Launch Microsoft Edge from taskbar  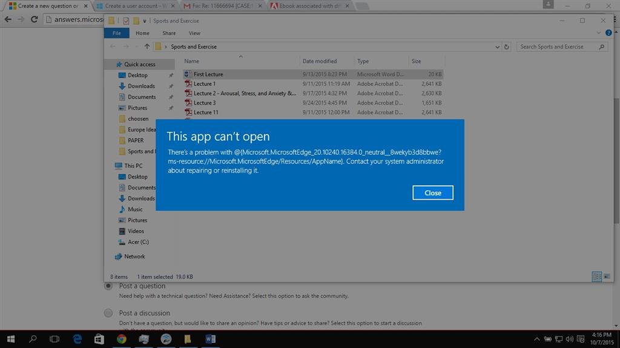77,339
